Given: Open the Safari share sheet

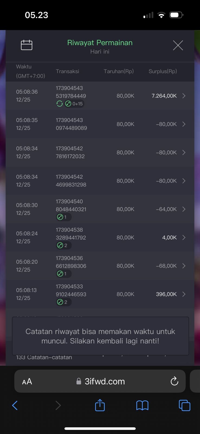Looking at the screenshot, I should (x=100, y=405).
